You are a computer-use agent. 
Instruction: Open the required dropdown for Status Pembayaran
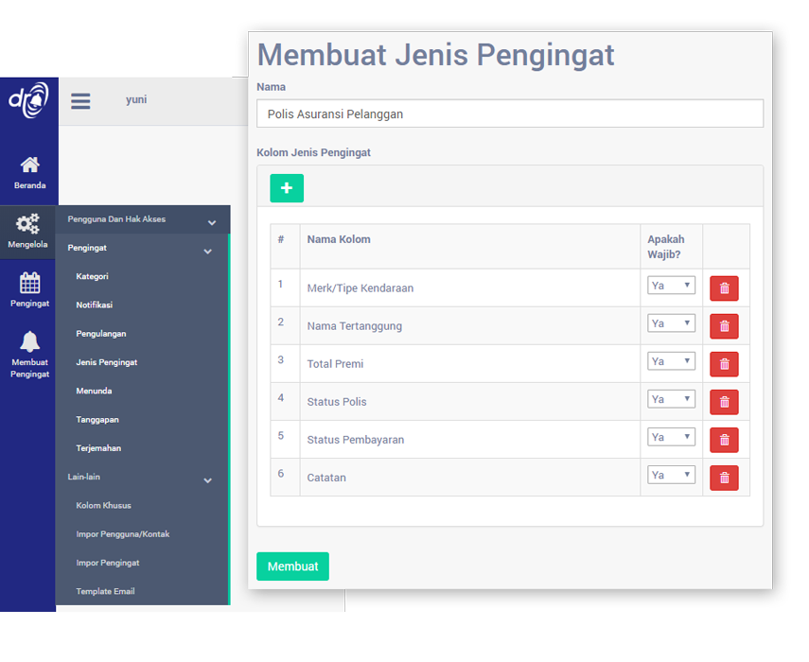click(x=671, y=437)
